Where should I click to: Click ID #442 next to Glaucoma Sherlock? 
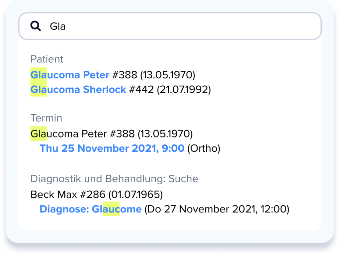pos(141,90)
